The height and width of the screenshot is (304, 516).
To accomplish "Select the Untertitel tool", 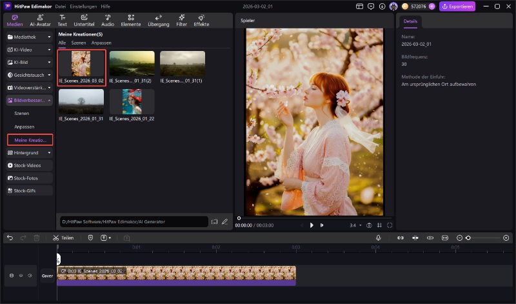I will point(84,20).
